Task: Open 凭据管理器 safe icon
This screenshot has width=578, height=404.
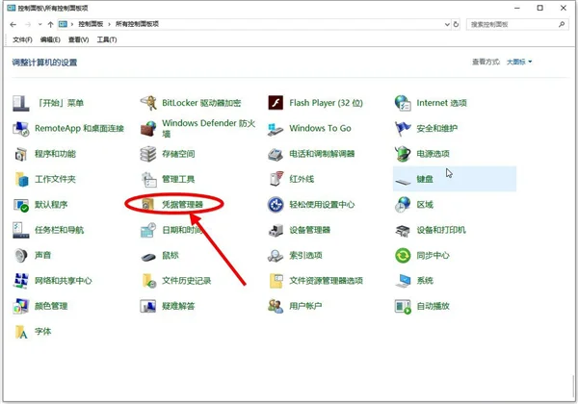Action: pos(147,204)
